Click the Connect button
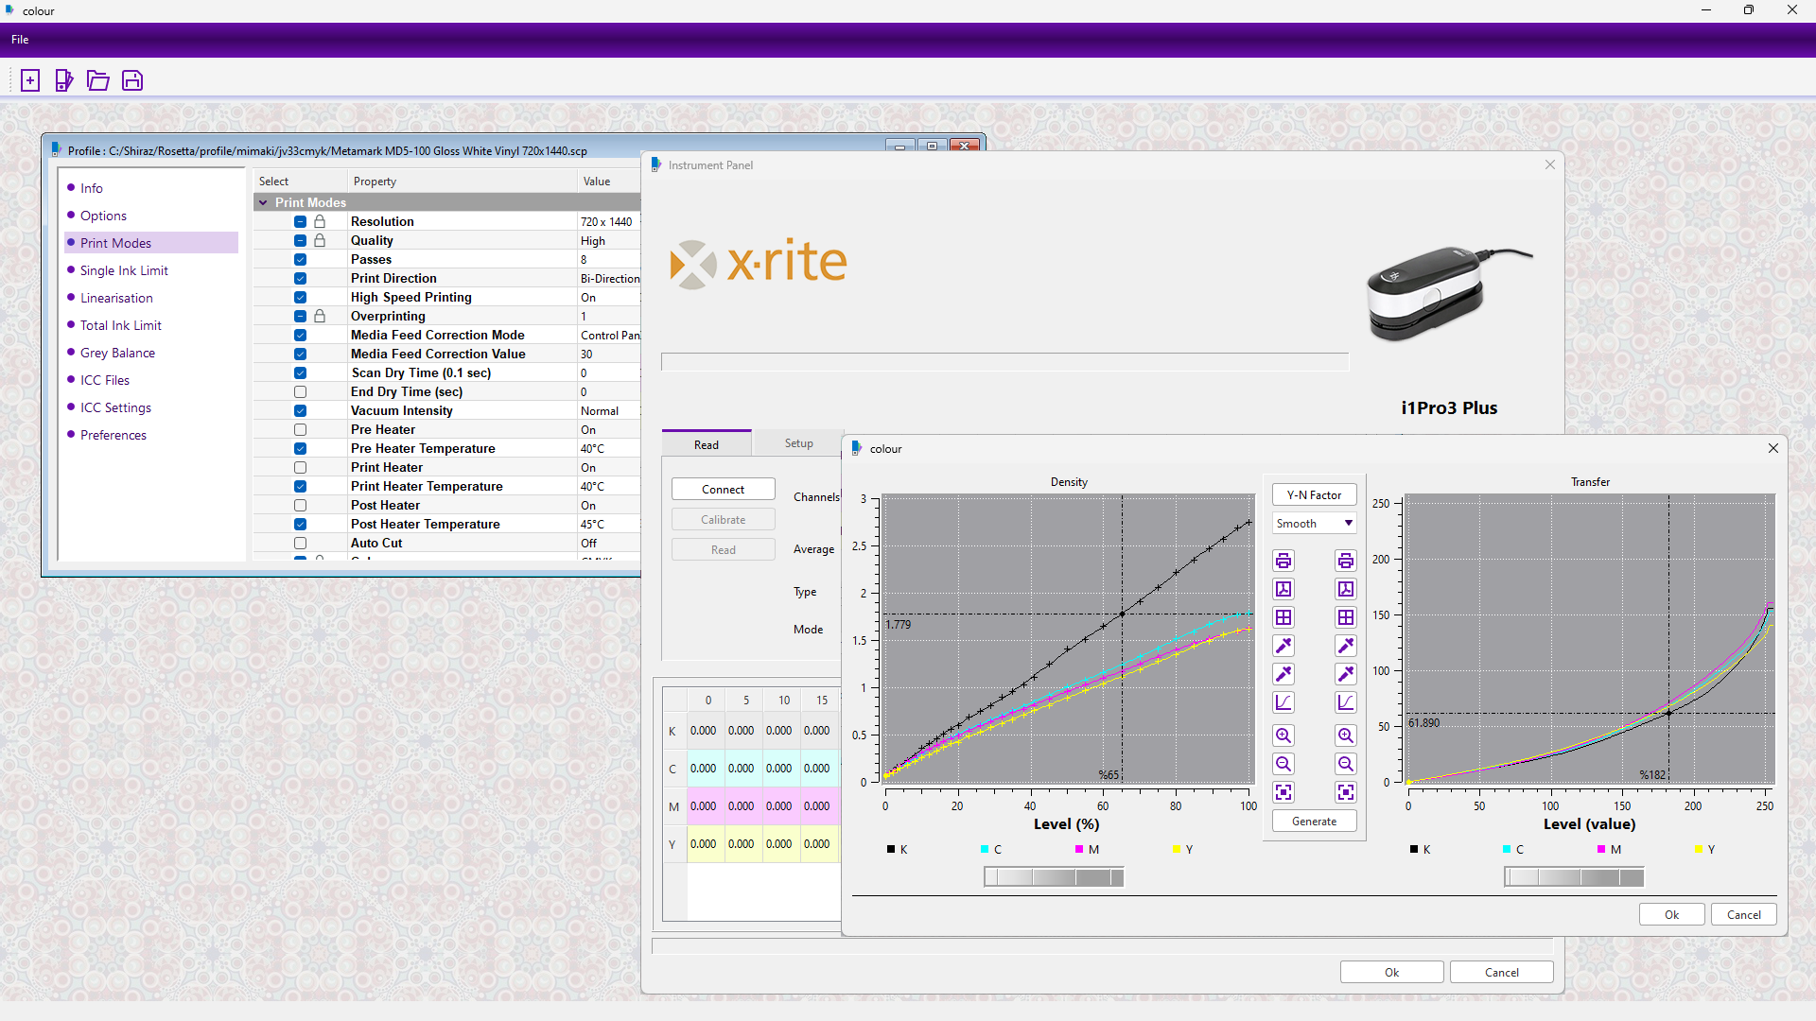This screenshot has height=1021, width=1816. tap(723, 489)
